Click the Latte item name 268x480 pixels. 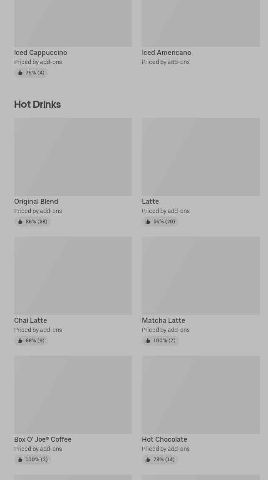pos(150,201)
